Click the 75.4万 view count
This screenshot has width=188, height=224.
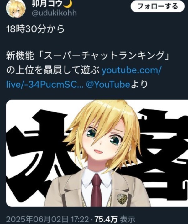point(106,219)
